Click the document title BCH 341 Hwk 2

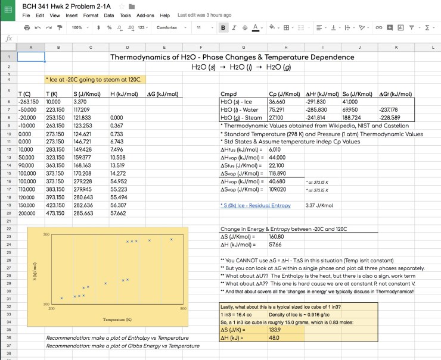(x=66, y=6)
